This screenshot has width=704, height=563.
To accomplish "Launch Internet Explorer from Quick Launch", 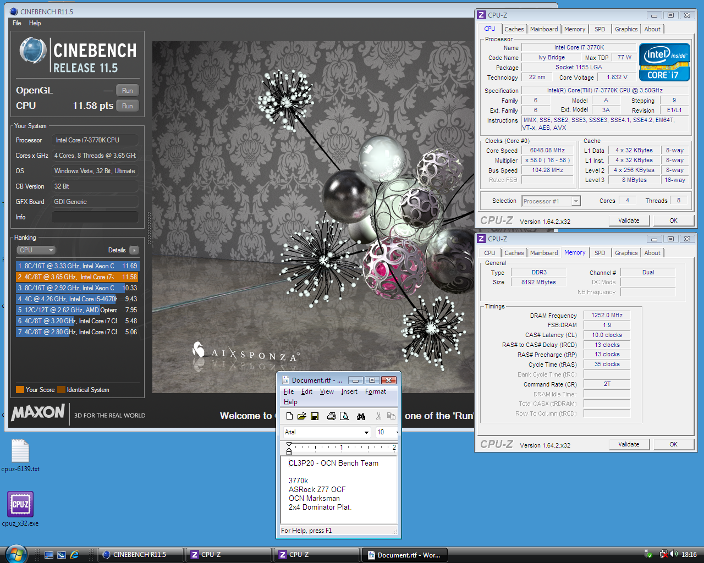I will click(74, 555).
